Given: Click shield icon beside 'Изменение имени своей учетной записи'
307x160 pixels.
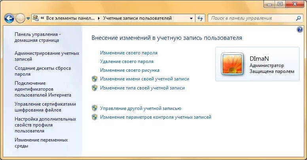Looking at the screenshot, I should (x=95, y=79).
